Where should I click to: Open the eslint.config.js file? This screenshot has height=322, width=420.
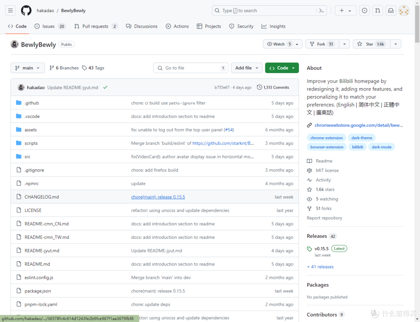point(39,278)
